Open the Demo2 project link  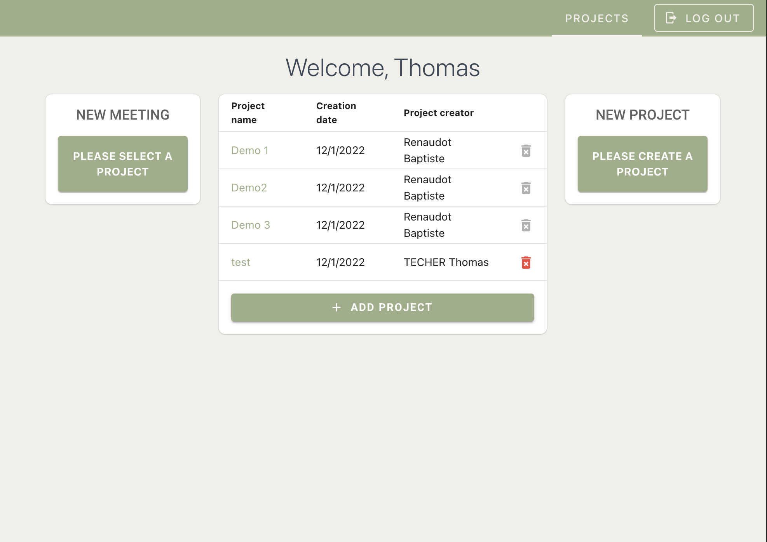(x=249, y=188)
